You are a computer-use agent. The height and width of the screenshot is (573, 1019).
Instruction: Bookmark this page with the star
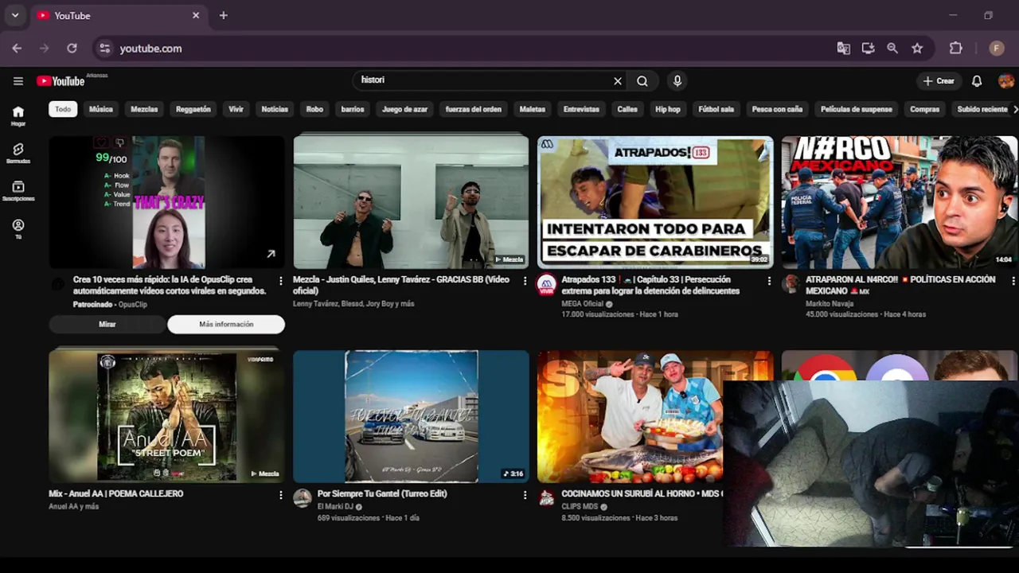point(917,49)
